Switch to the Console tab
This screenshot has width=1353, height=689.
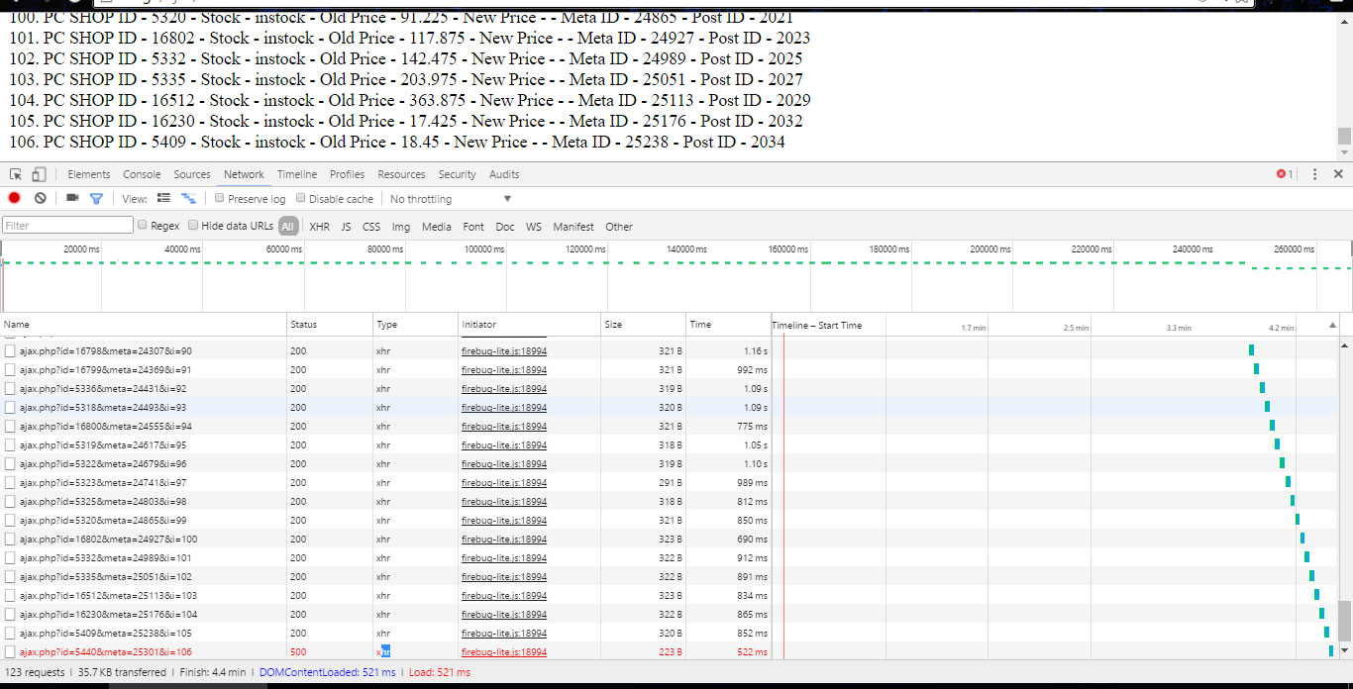click(142, 174)
